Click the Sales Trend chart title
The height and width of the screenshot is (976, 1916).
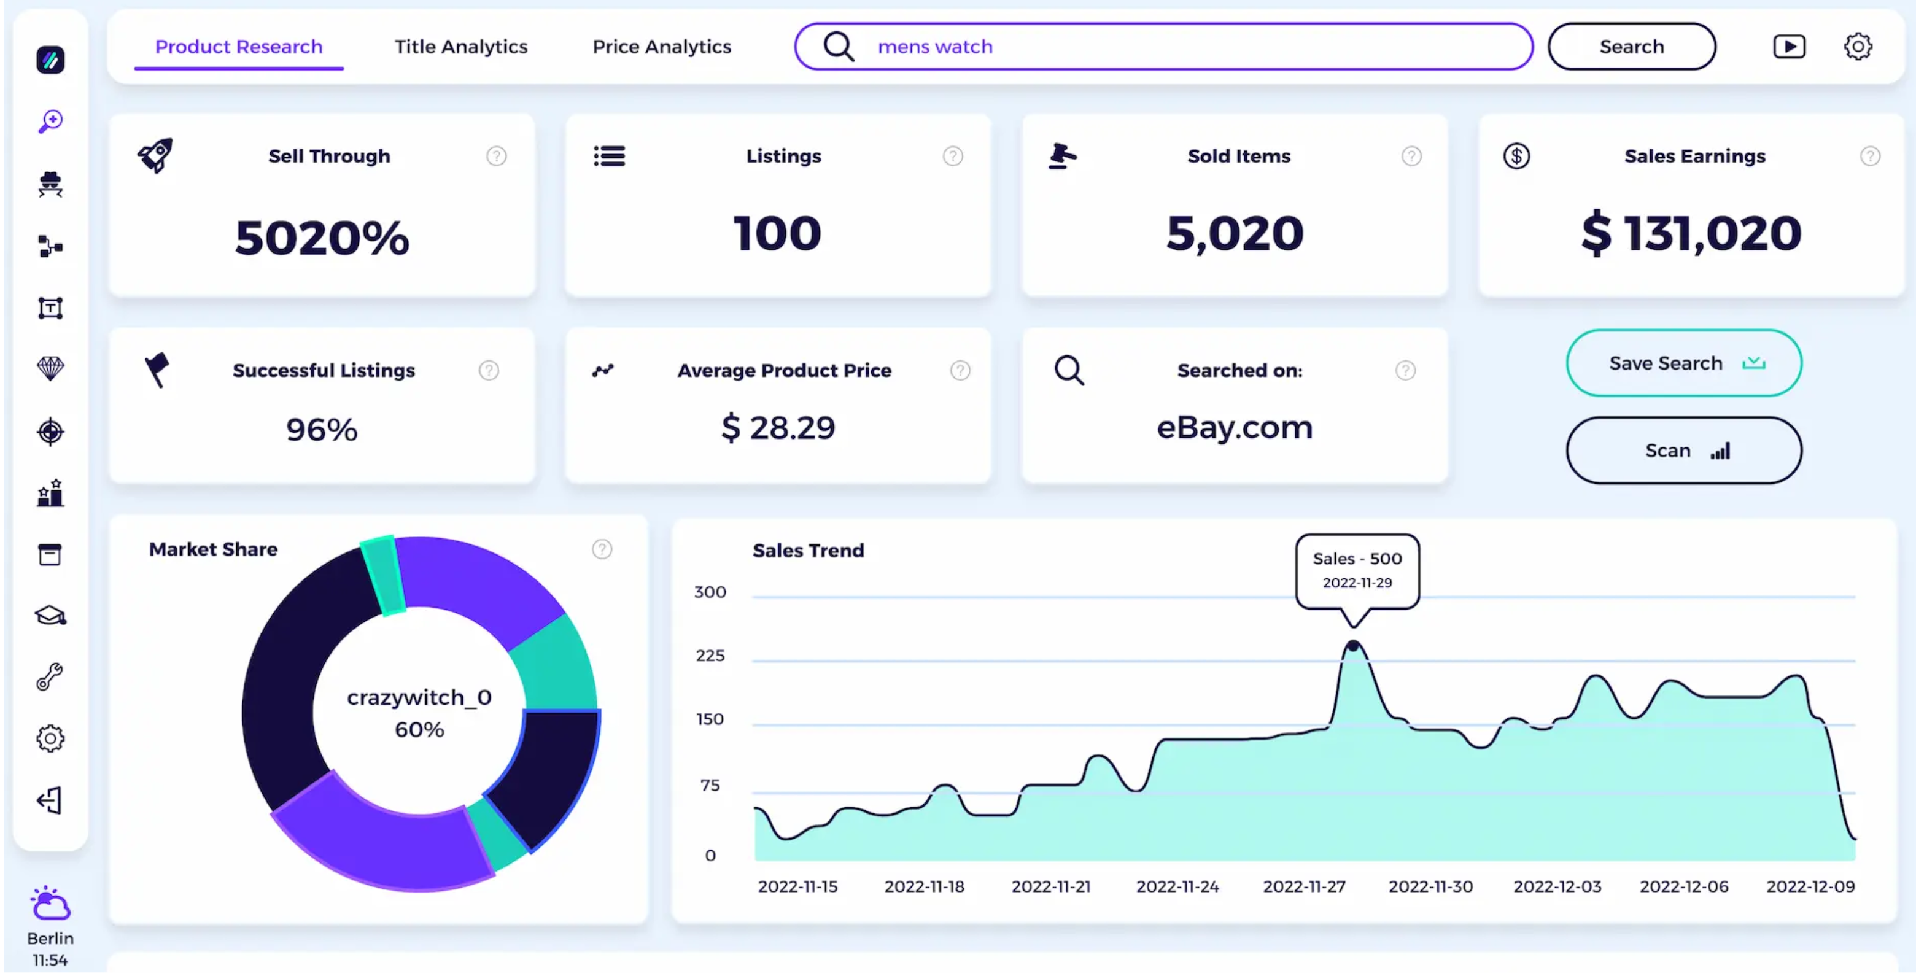click(808, 551)
